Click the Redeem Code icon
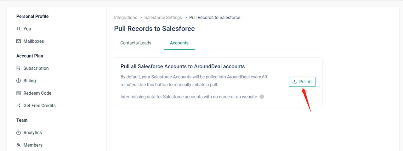Image resolution: width=403 pixels, height=151 pixels. (x=19, y=93)
